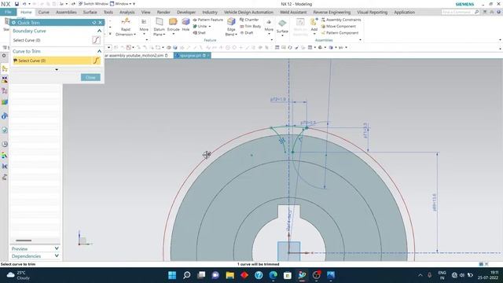Open the Rapid Dimension dropdown arrow
This screenshot has height=283, width=503.
(134, 35)
